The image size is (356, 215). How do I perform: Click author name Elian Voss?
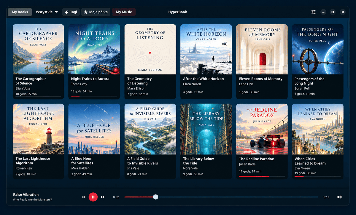click(x=23, y=88)
